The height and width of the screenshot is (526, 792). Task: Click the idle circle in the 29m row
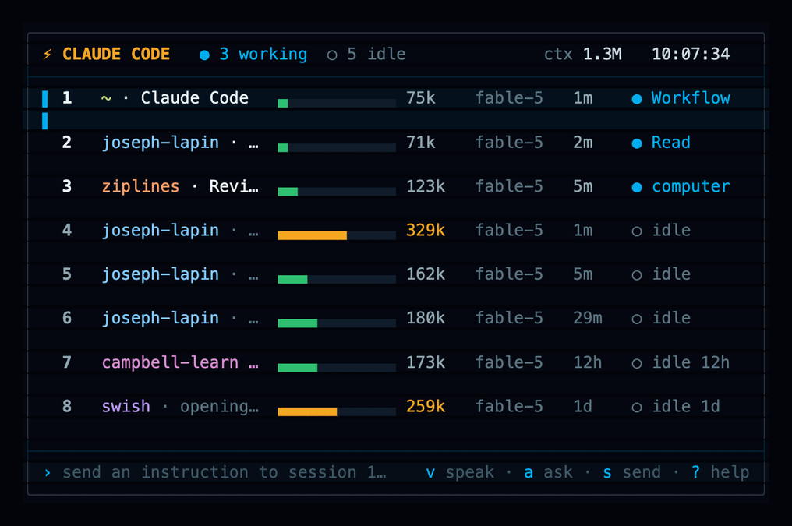pos(637,319)
